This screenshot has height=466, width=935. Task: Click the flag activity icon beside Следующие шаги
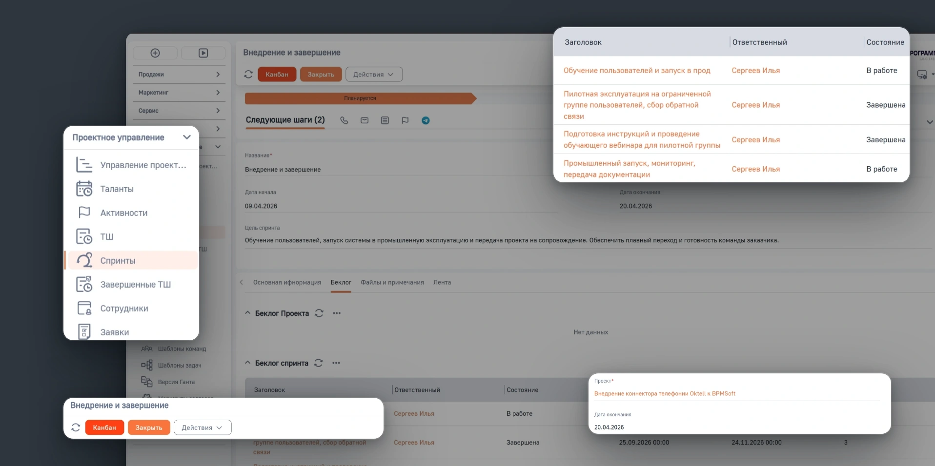click(x=405, y=120)
